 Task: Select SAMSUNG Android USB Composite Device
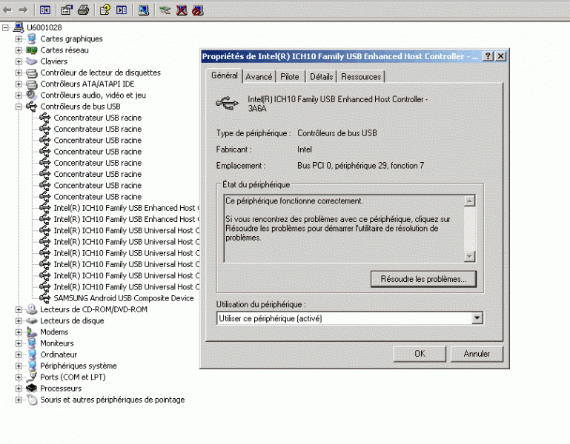(x=123, y=298)
